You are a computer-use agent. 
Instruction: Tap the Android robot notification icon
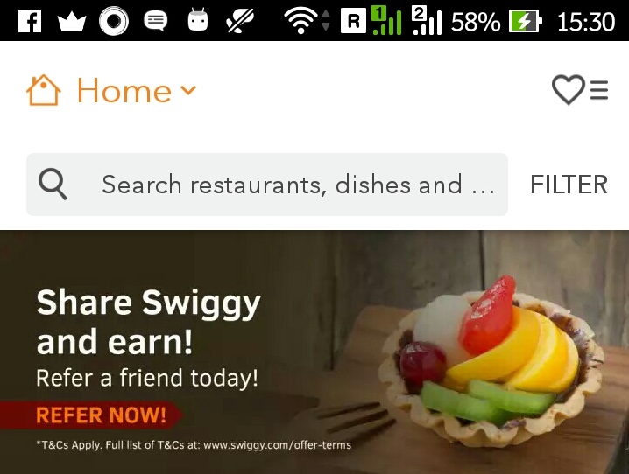[x=198, y=20]
